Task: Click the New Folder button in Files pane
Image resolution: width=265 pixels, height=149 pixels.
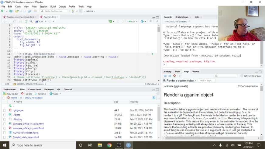Action: click(10, 94)
